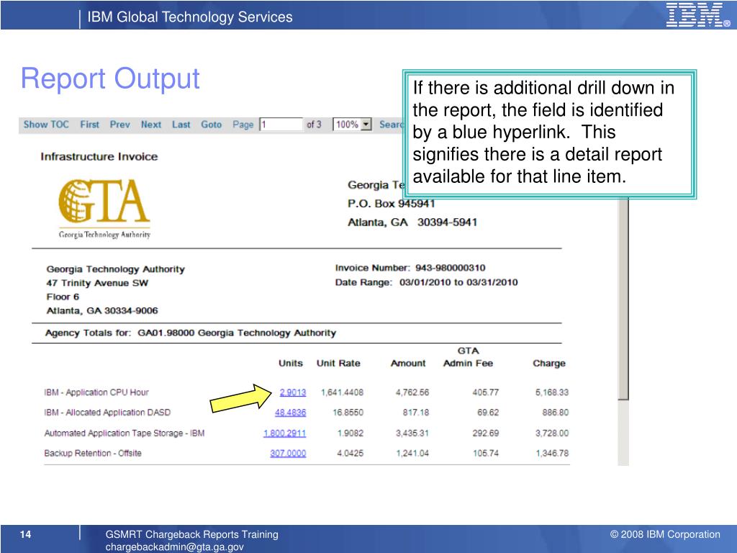
Task: Click the chargebackadmin@gta.ga.gov email in footer
Action: 174,547
